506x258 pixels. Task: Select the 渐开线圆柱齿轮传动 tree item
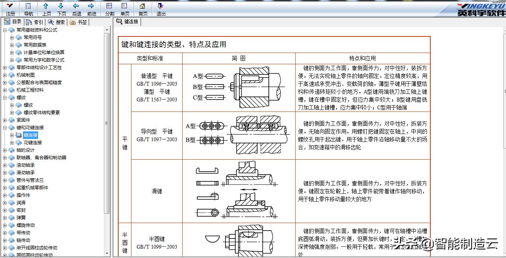37,248
